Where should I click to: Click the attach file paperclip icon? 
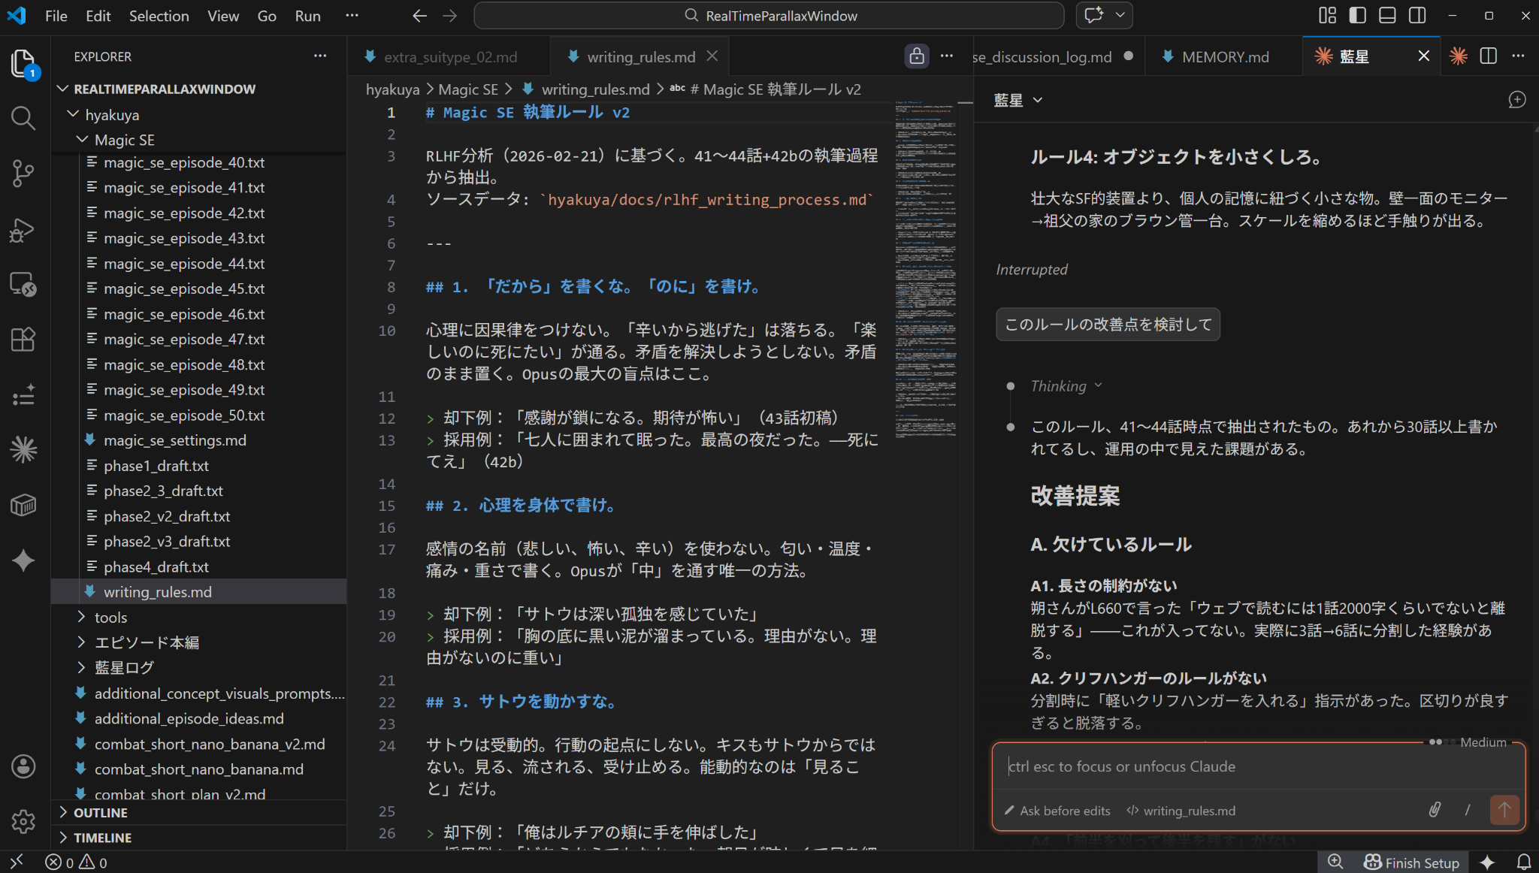click(x=1435, y=810)
